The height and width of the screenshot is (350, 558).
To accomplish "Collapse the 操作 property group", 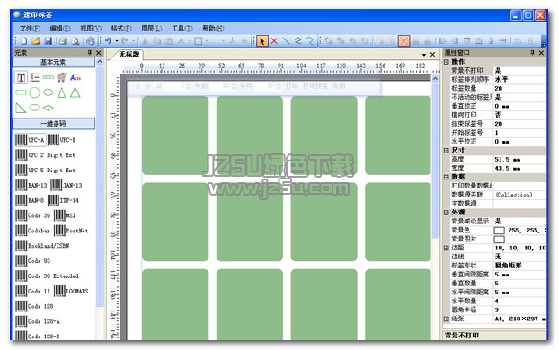I will [447, 62].
